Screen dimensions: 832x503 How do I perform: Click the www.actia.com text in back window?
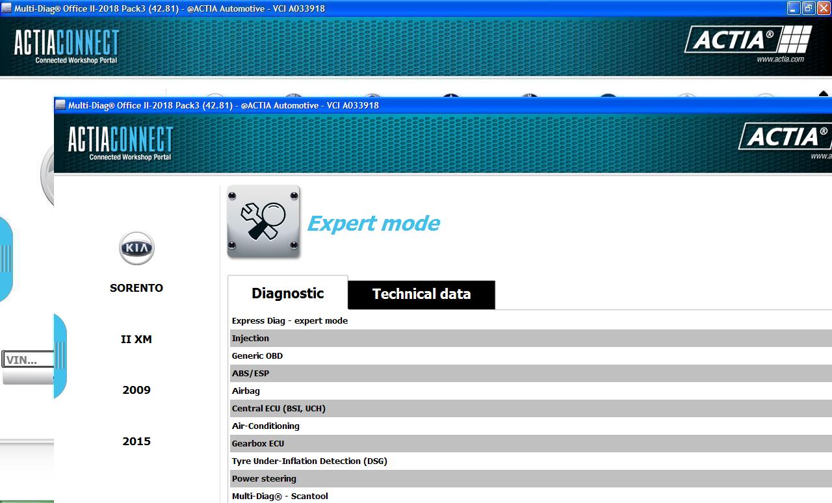point(780,59)
